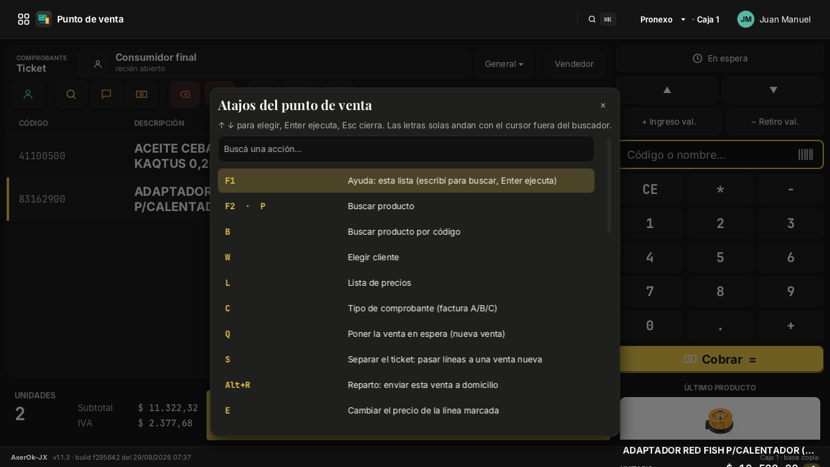Click keypad digit 9
This screenshot has width=830, height=467.
(x=791, y=291)
